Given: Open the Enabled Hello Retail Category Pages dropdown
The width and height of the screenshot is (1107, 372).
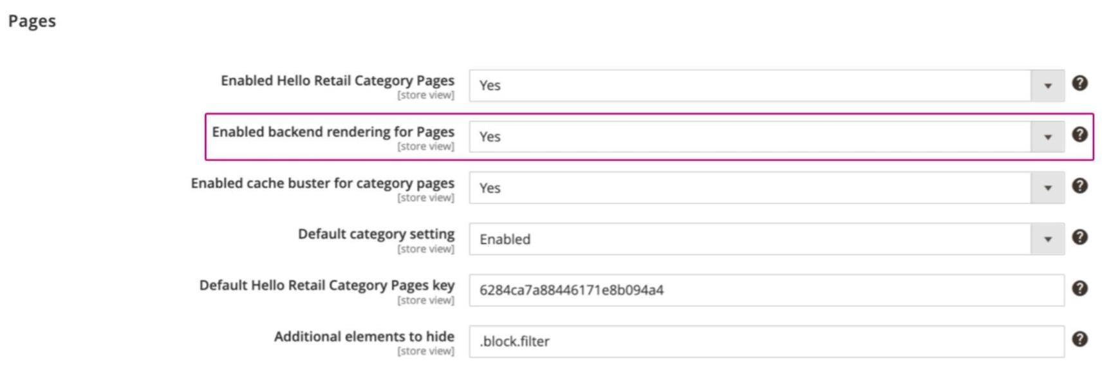Looking at the screenshot, I should (766, 86).
